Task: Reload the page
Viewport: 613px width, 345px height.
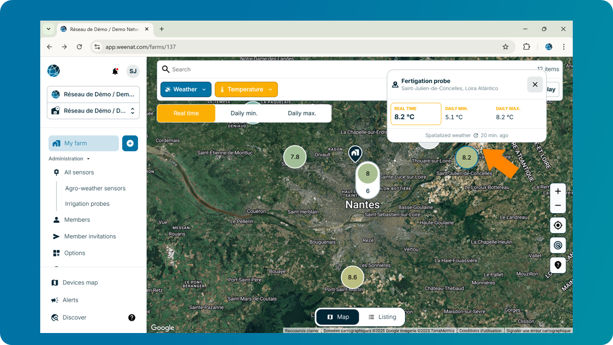Action: point(79,47)
